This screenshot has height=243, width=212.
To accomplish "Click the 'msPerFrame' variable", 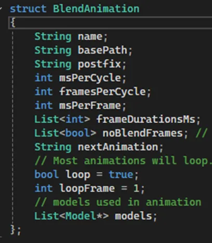I will (x=90, y=106).
